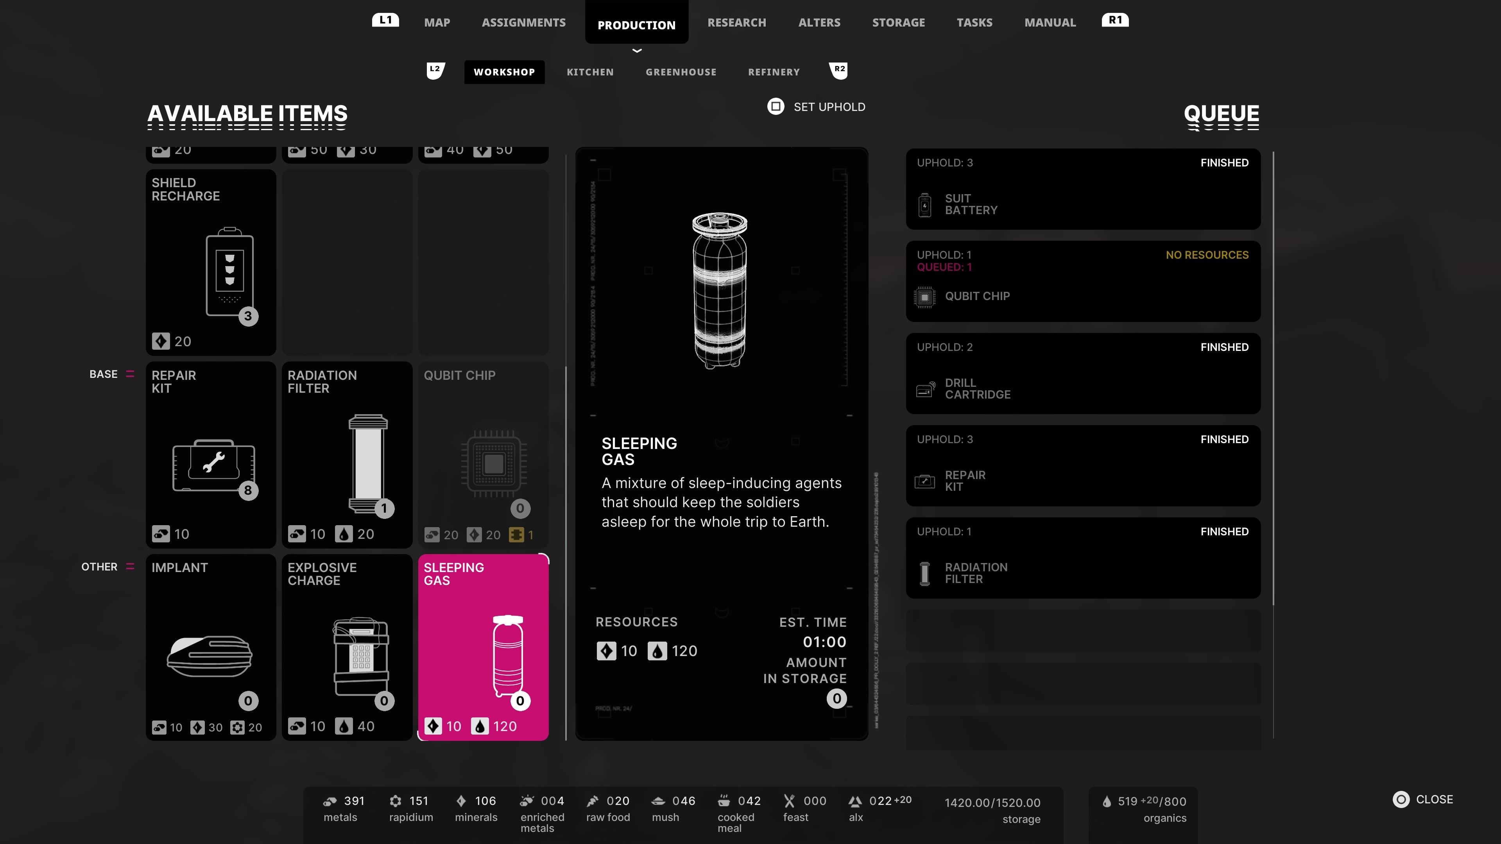1501x844 pixels.
Task: Click the rapidium resource icon
Action: pos(396,801)
